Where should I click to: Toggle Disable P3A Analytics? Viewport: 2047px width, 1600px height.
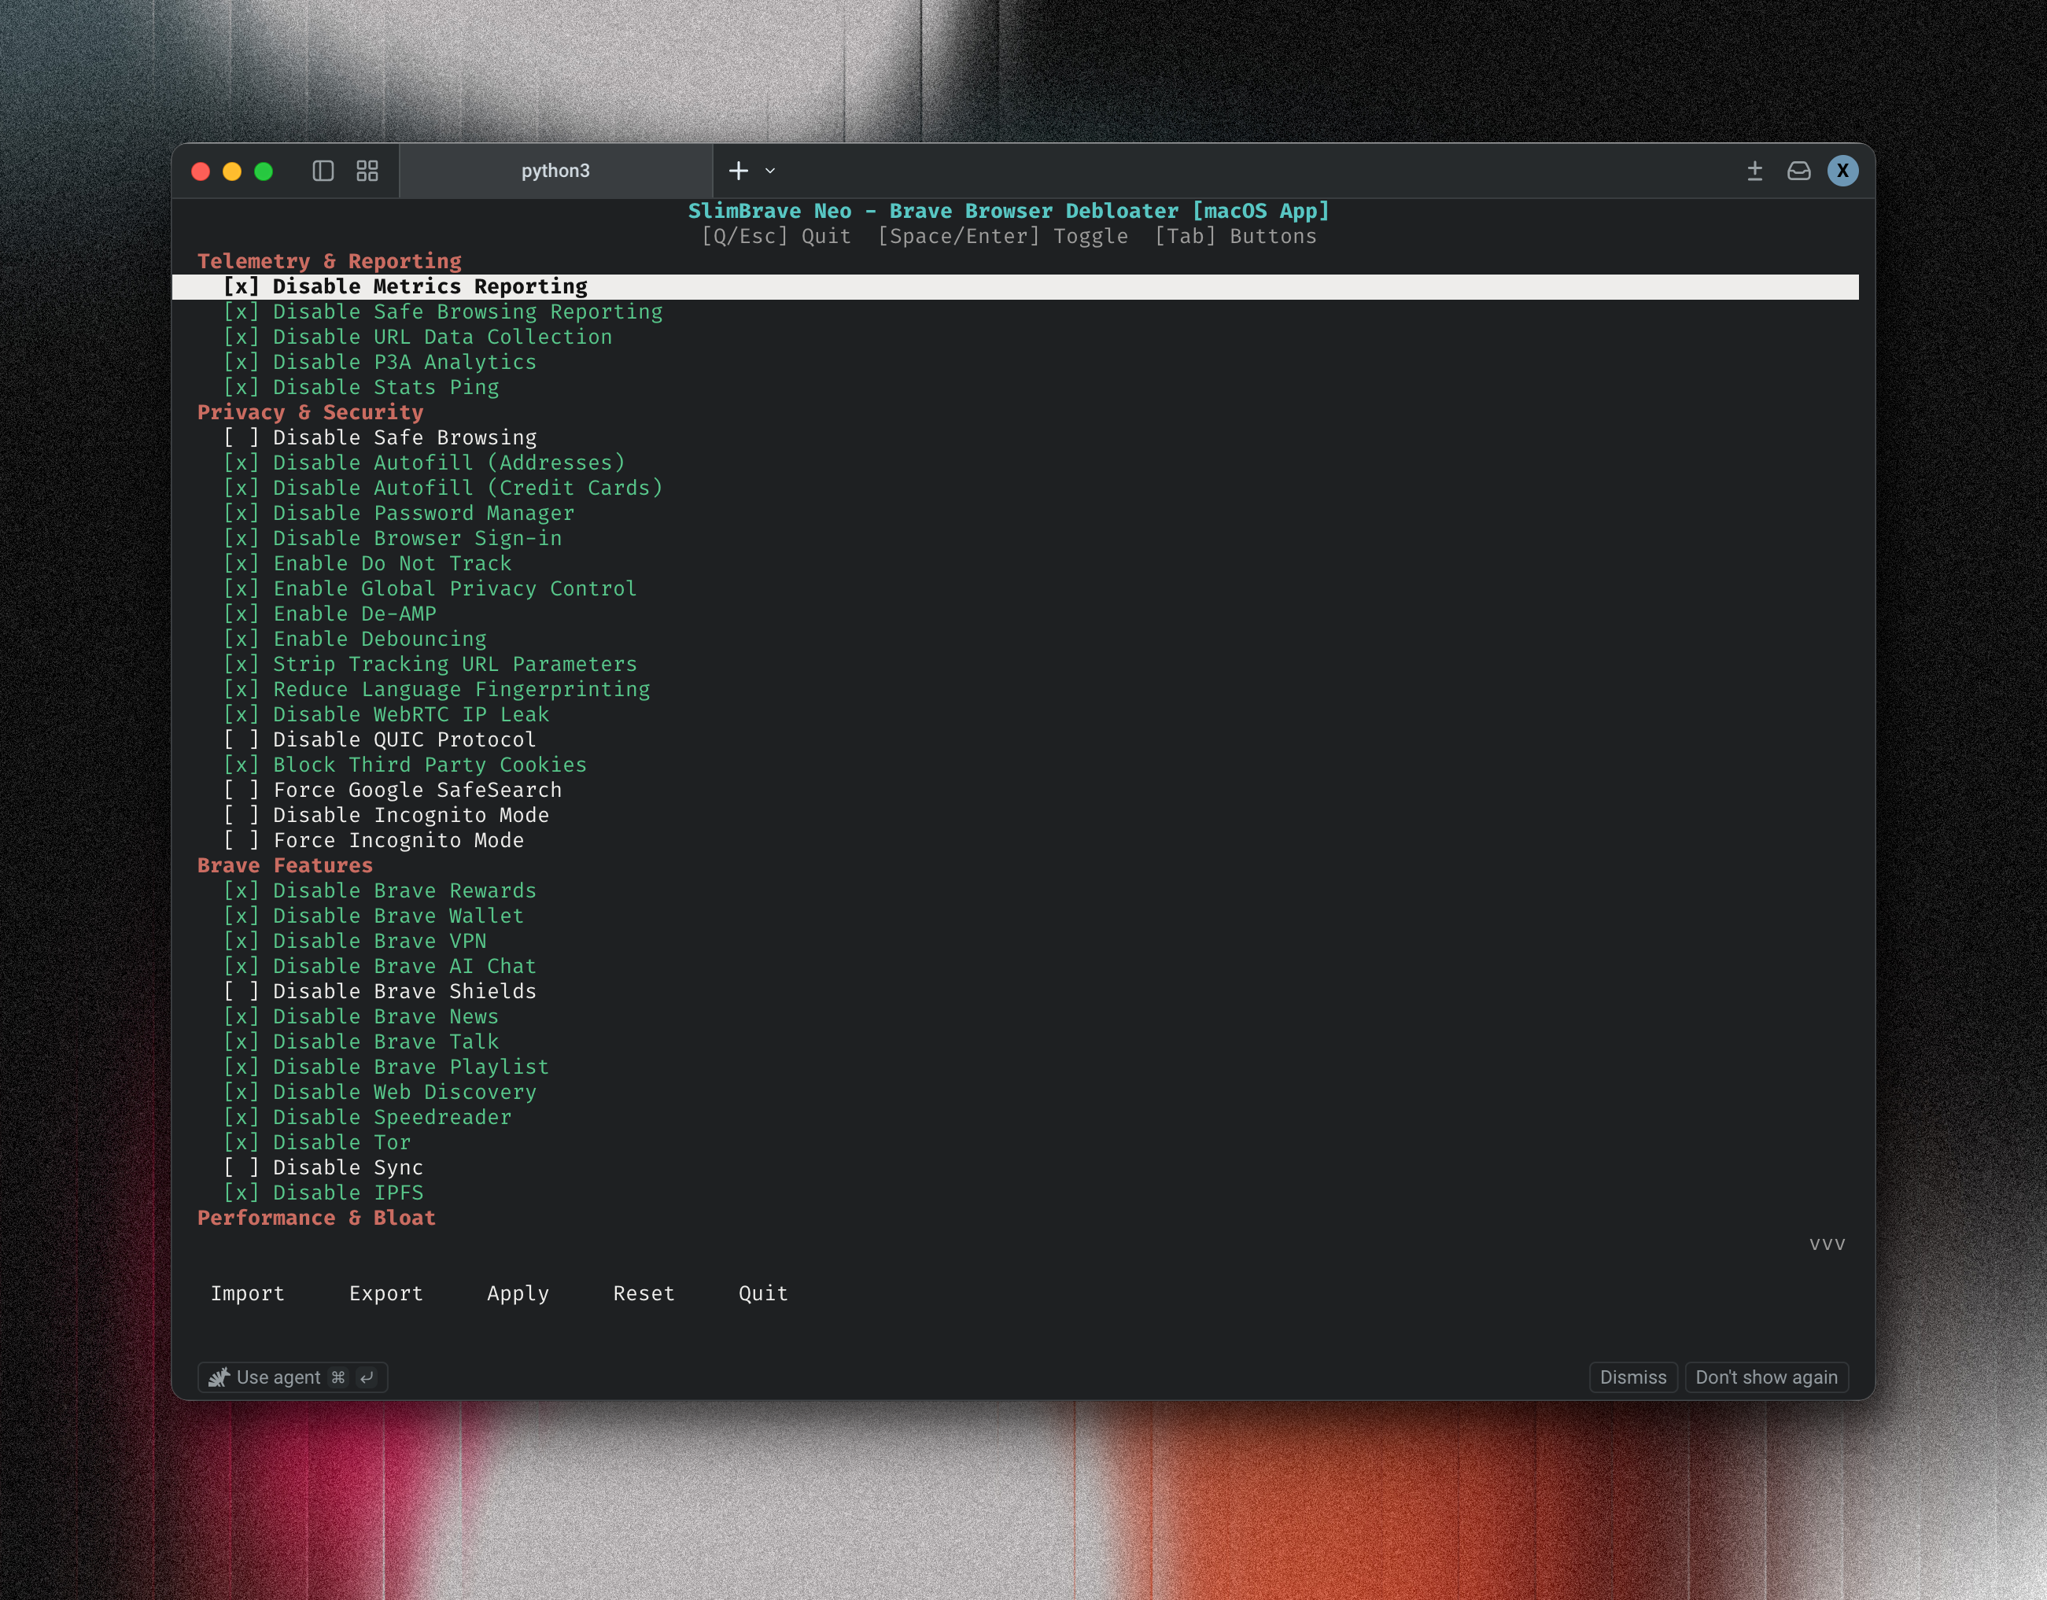(380, 363)
